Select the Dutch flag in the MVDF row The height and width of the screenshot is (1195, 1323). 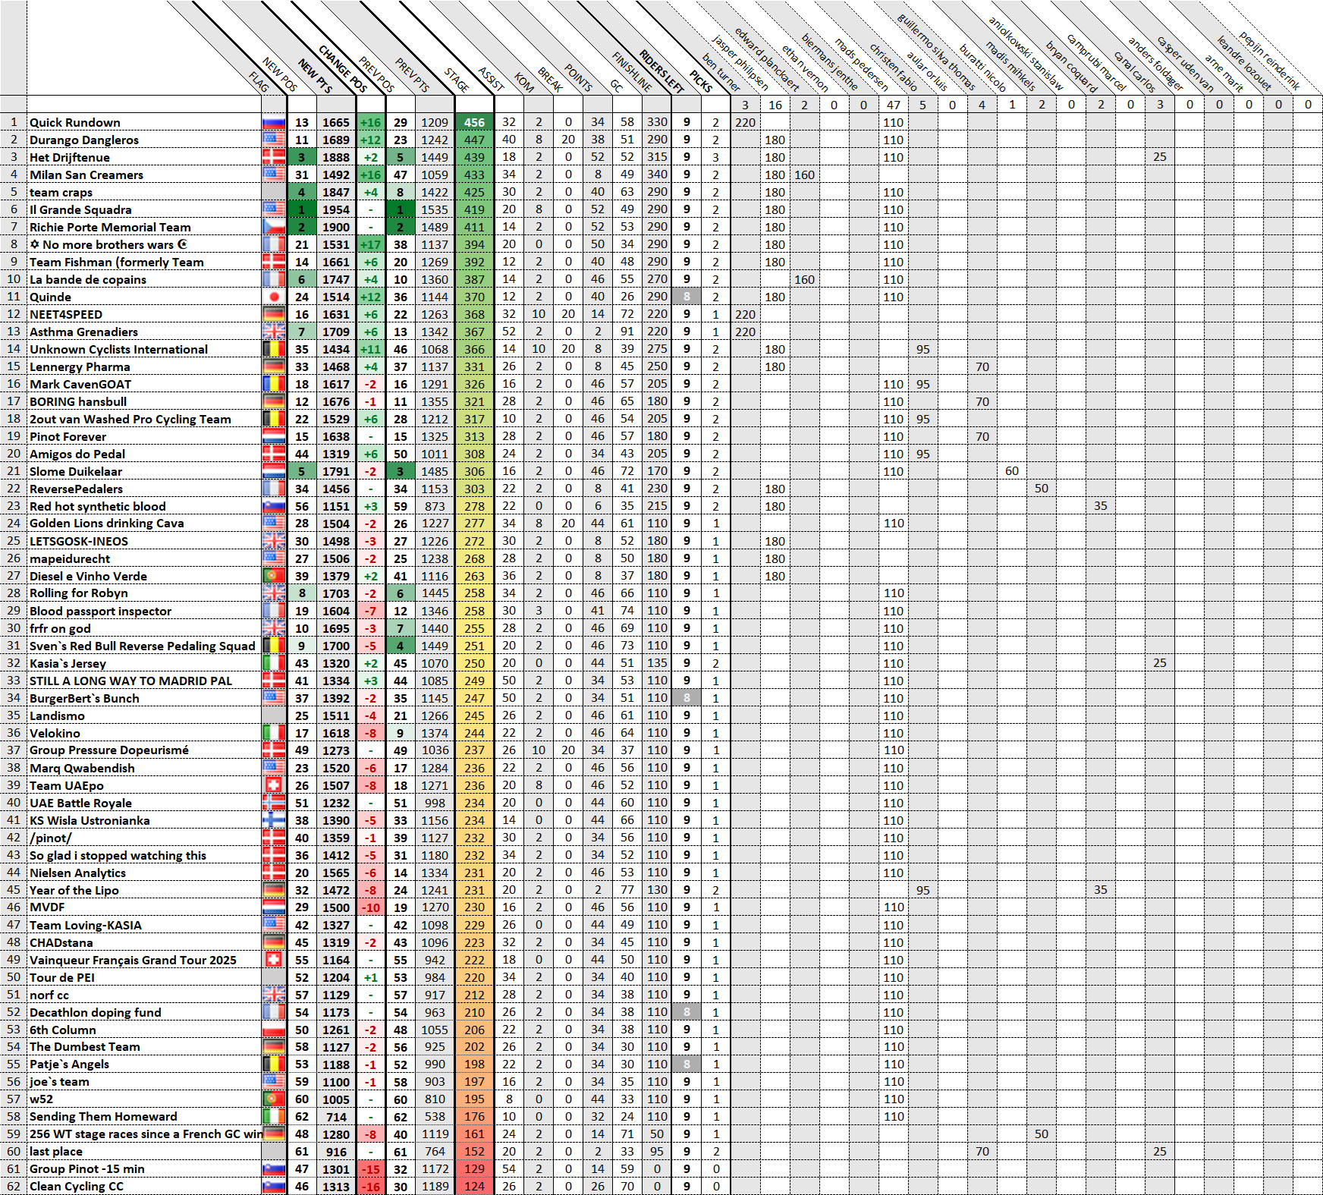(x=273, y=907)
